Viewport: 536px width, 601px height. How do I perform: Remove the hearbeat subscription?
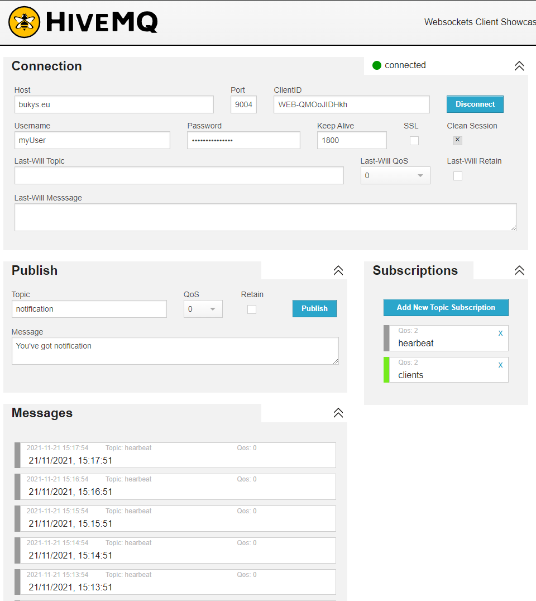tap(500, 333)
